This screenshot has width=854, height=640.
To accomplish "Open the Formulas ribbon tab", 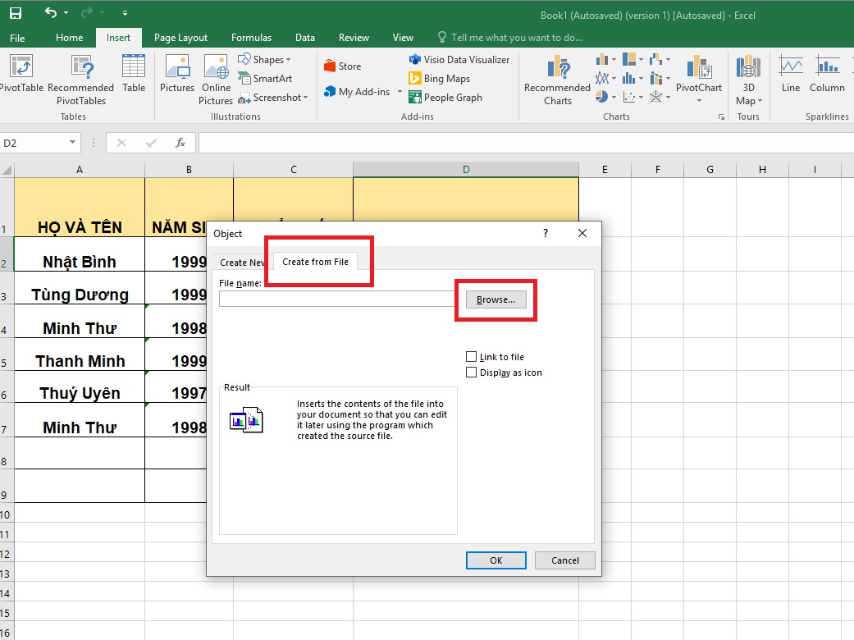I will (x=251, y=38).
